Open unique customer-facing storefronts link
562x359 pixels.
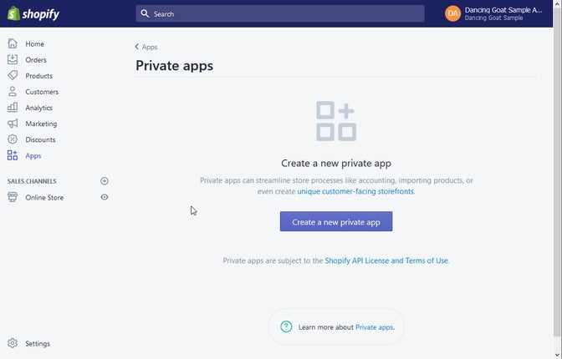[x=355, y=191]
